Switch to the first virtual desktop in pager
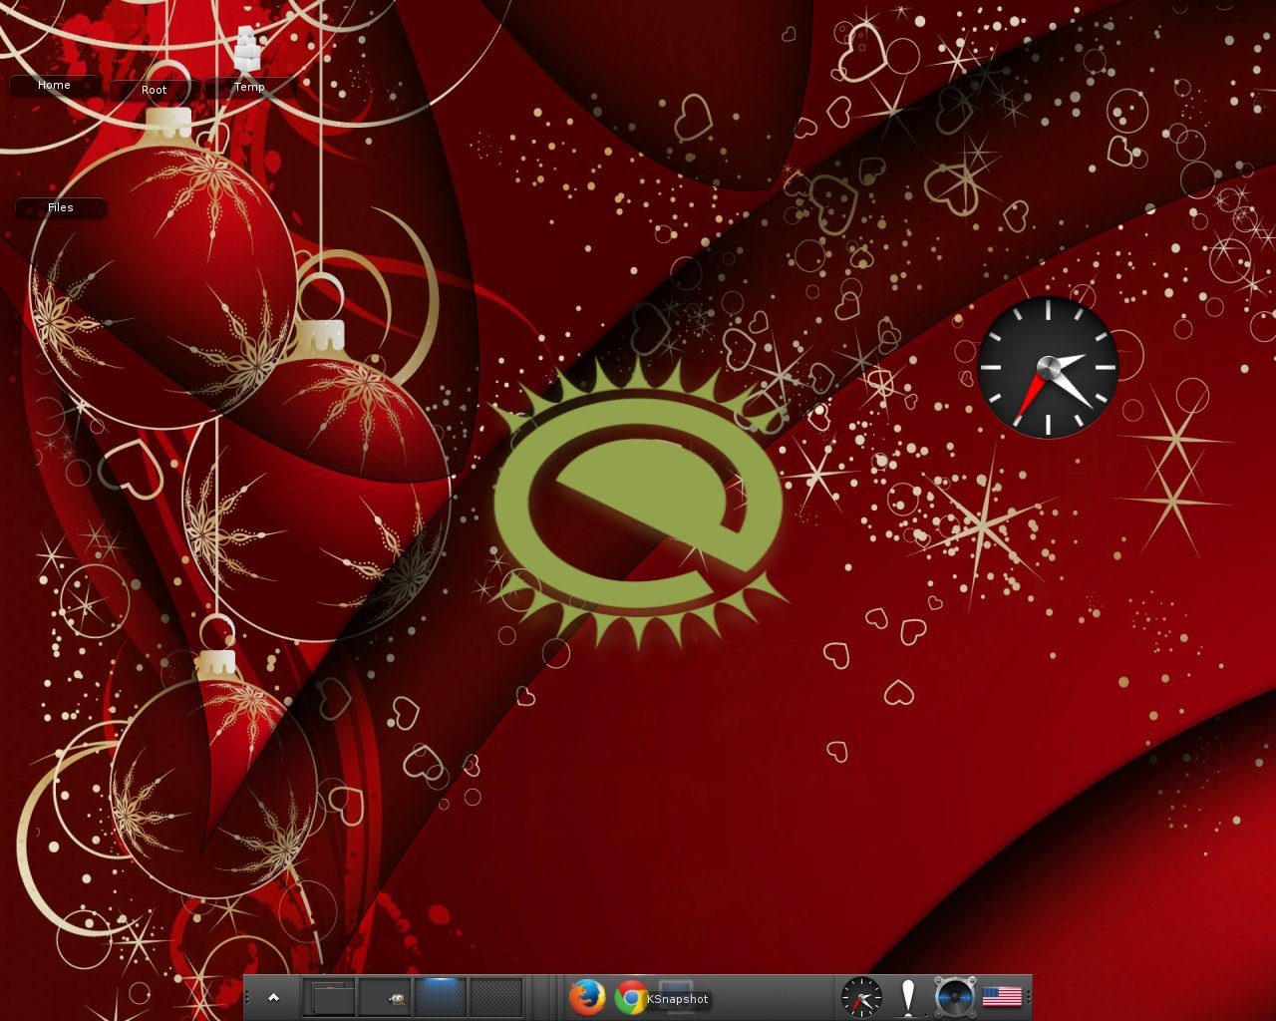This screenshot has width=1276, height=1021. (x=329, y=997)
